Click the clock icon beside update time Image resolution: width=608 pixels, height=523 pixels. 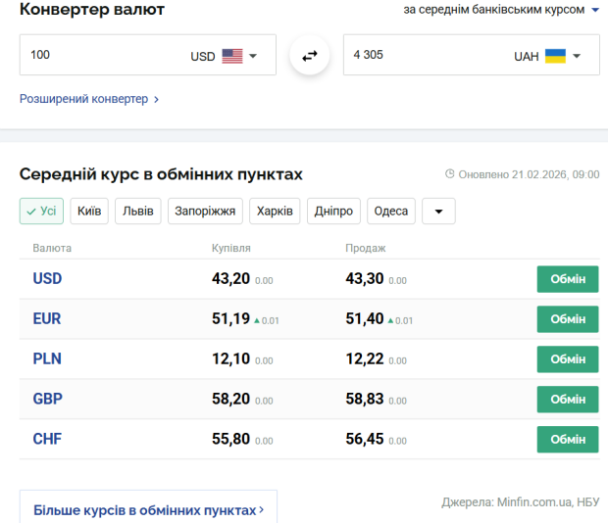coord(450,174)
